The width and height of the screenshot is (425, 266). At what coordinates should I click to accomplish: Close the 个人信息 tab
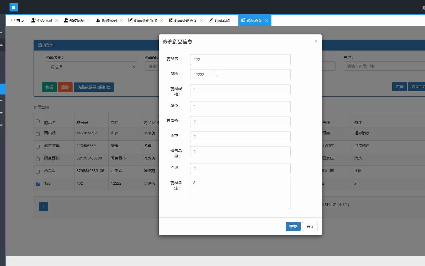pyautogui.click(x=56, y=20)
